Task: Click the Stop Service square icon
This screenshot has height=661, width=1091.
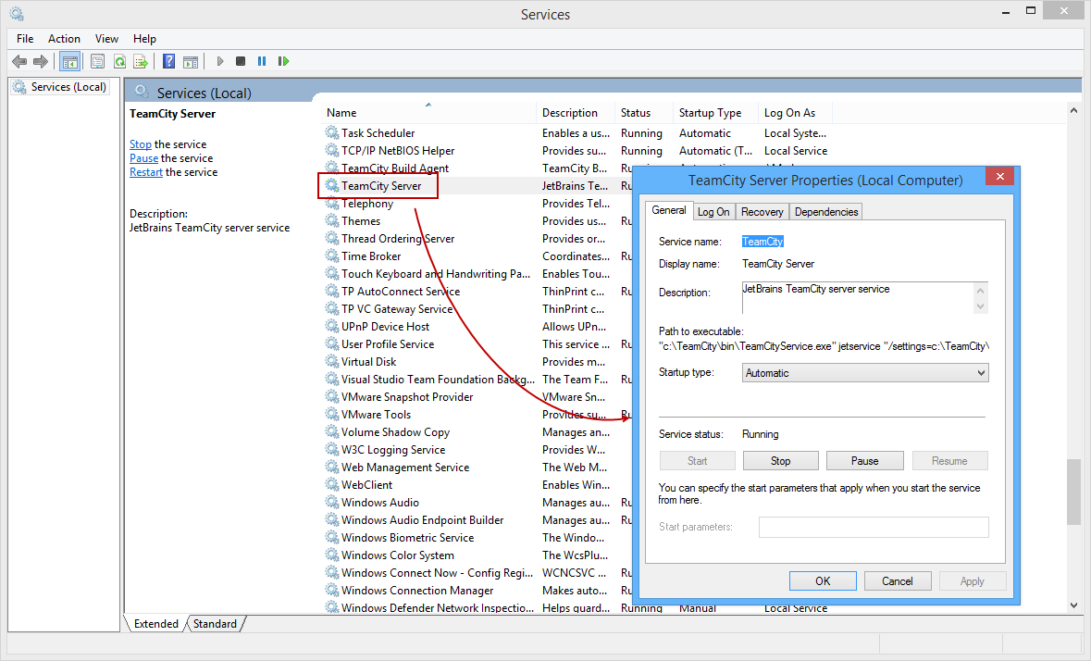Action: point(240,61)
